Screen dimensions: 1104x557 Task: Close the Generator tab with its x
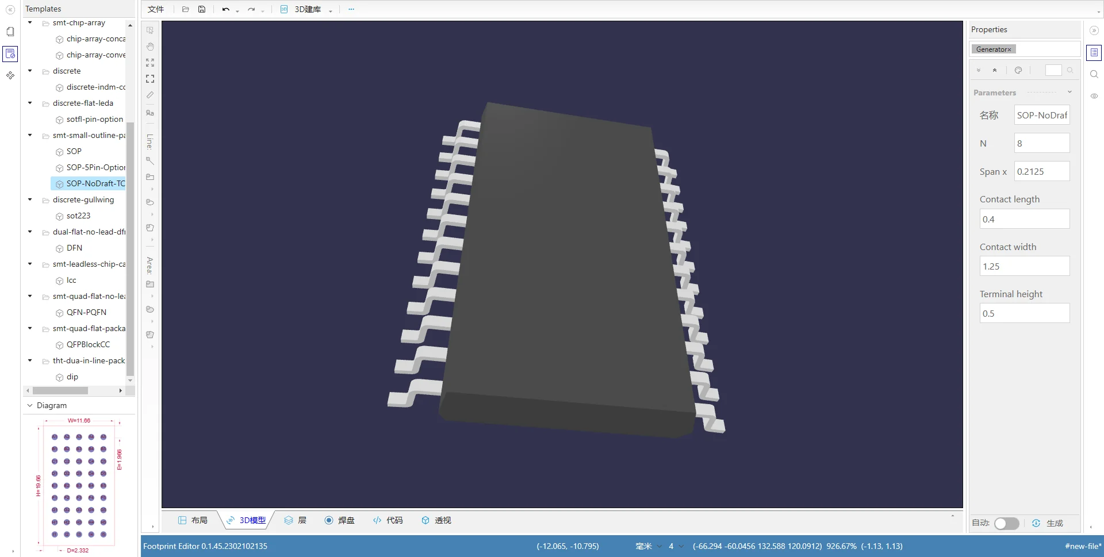(1010, 49)
